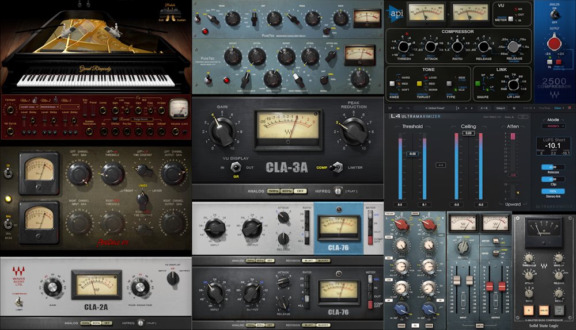Open the L4 Dither dropdown
576x330 pixels.
click(559, 108)
